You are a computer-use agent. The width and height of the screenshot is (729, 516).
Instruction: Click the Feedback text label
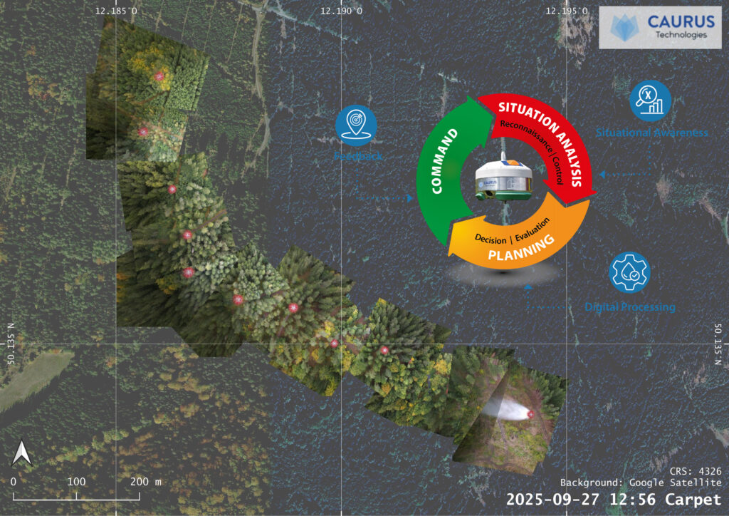[x=359, y=156]
